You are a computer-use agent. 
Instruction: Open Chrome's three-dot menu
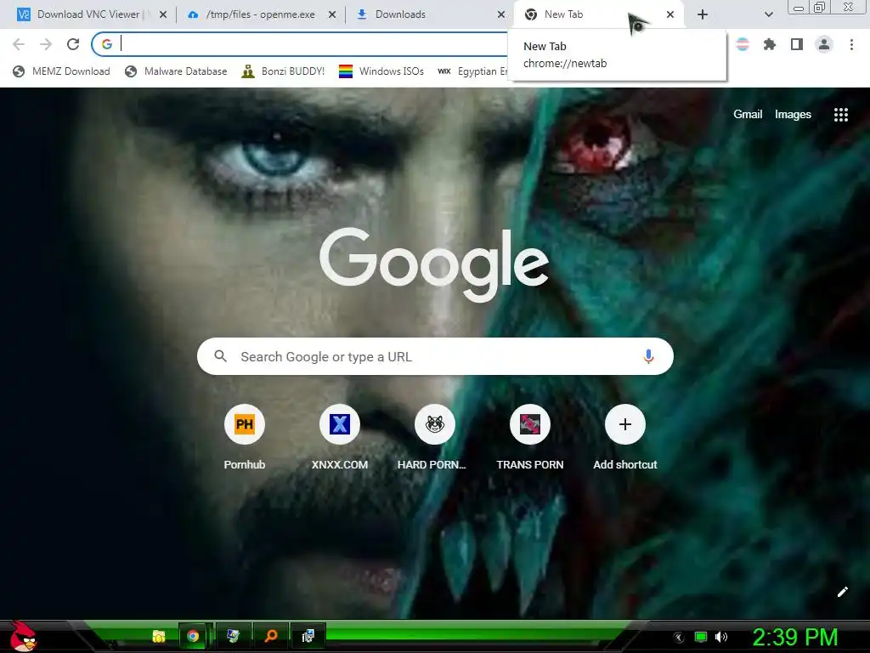coord(851,44)
